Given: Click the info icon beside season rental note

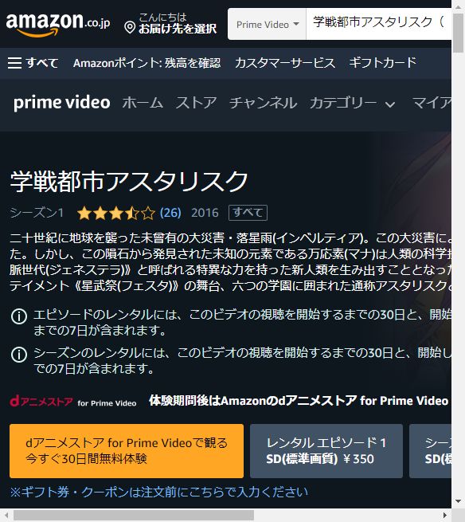Looking at the screenshot, I should [x=19, y=355].
